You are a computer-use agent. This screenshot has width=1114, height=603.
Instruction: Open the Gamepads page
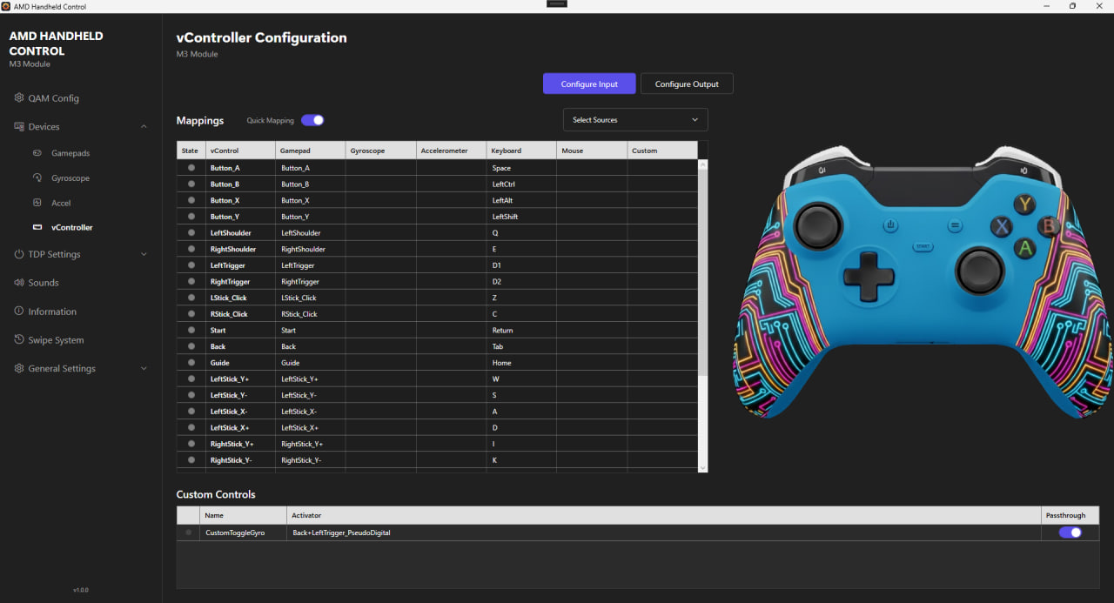click(x=70, y=153)
